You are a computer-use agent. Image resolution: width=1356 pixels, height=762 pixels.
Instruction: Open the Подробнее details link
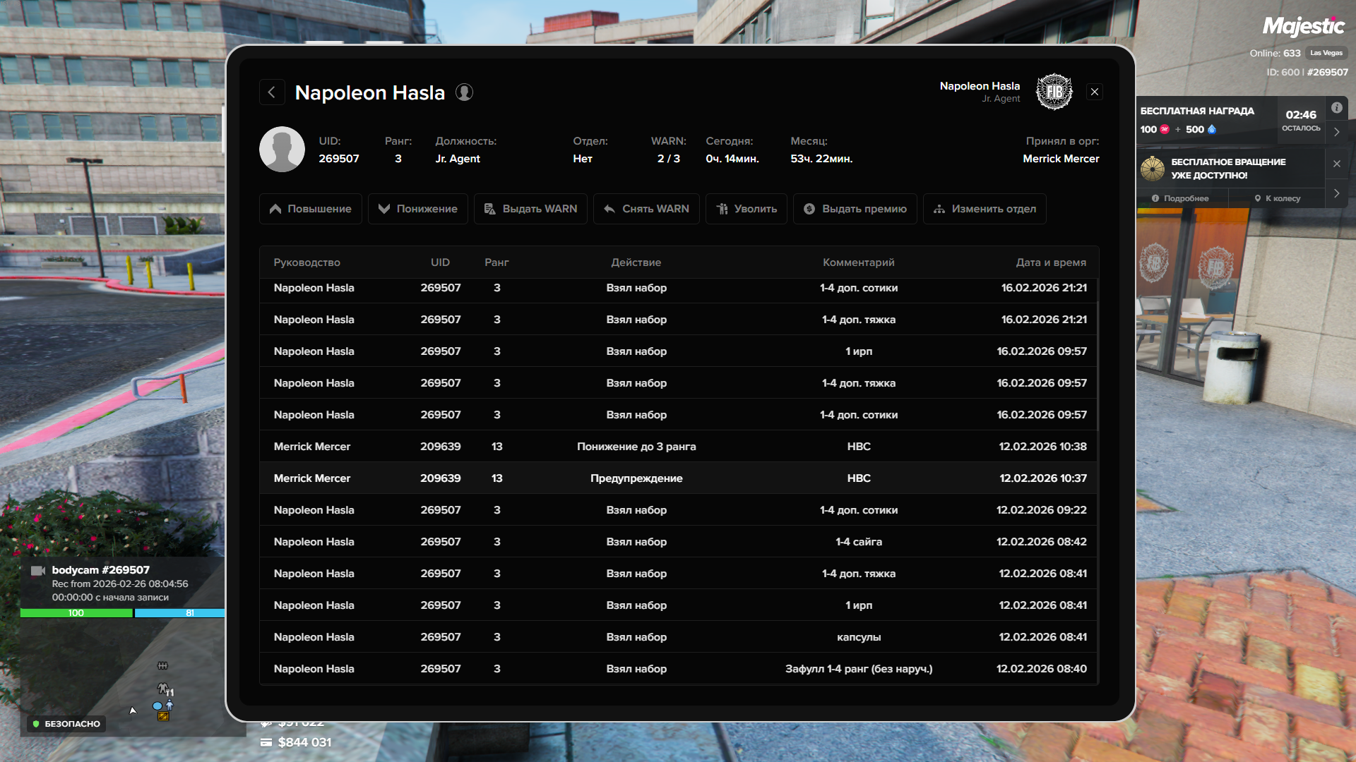(x=1180, y=198)
